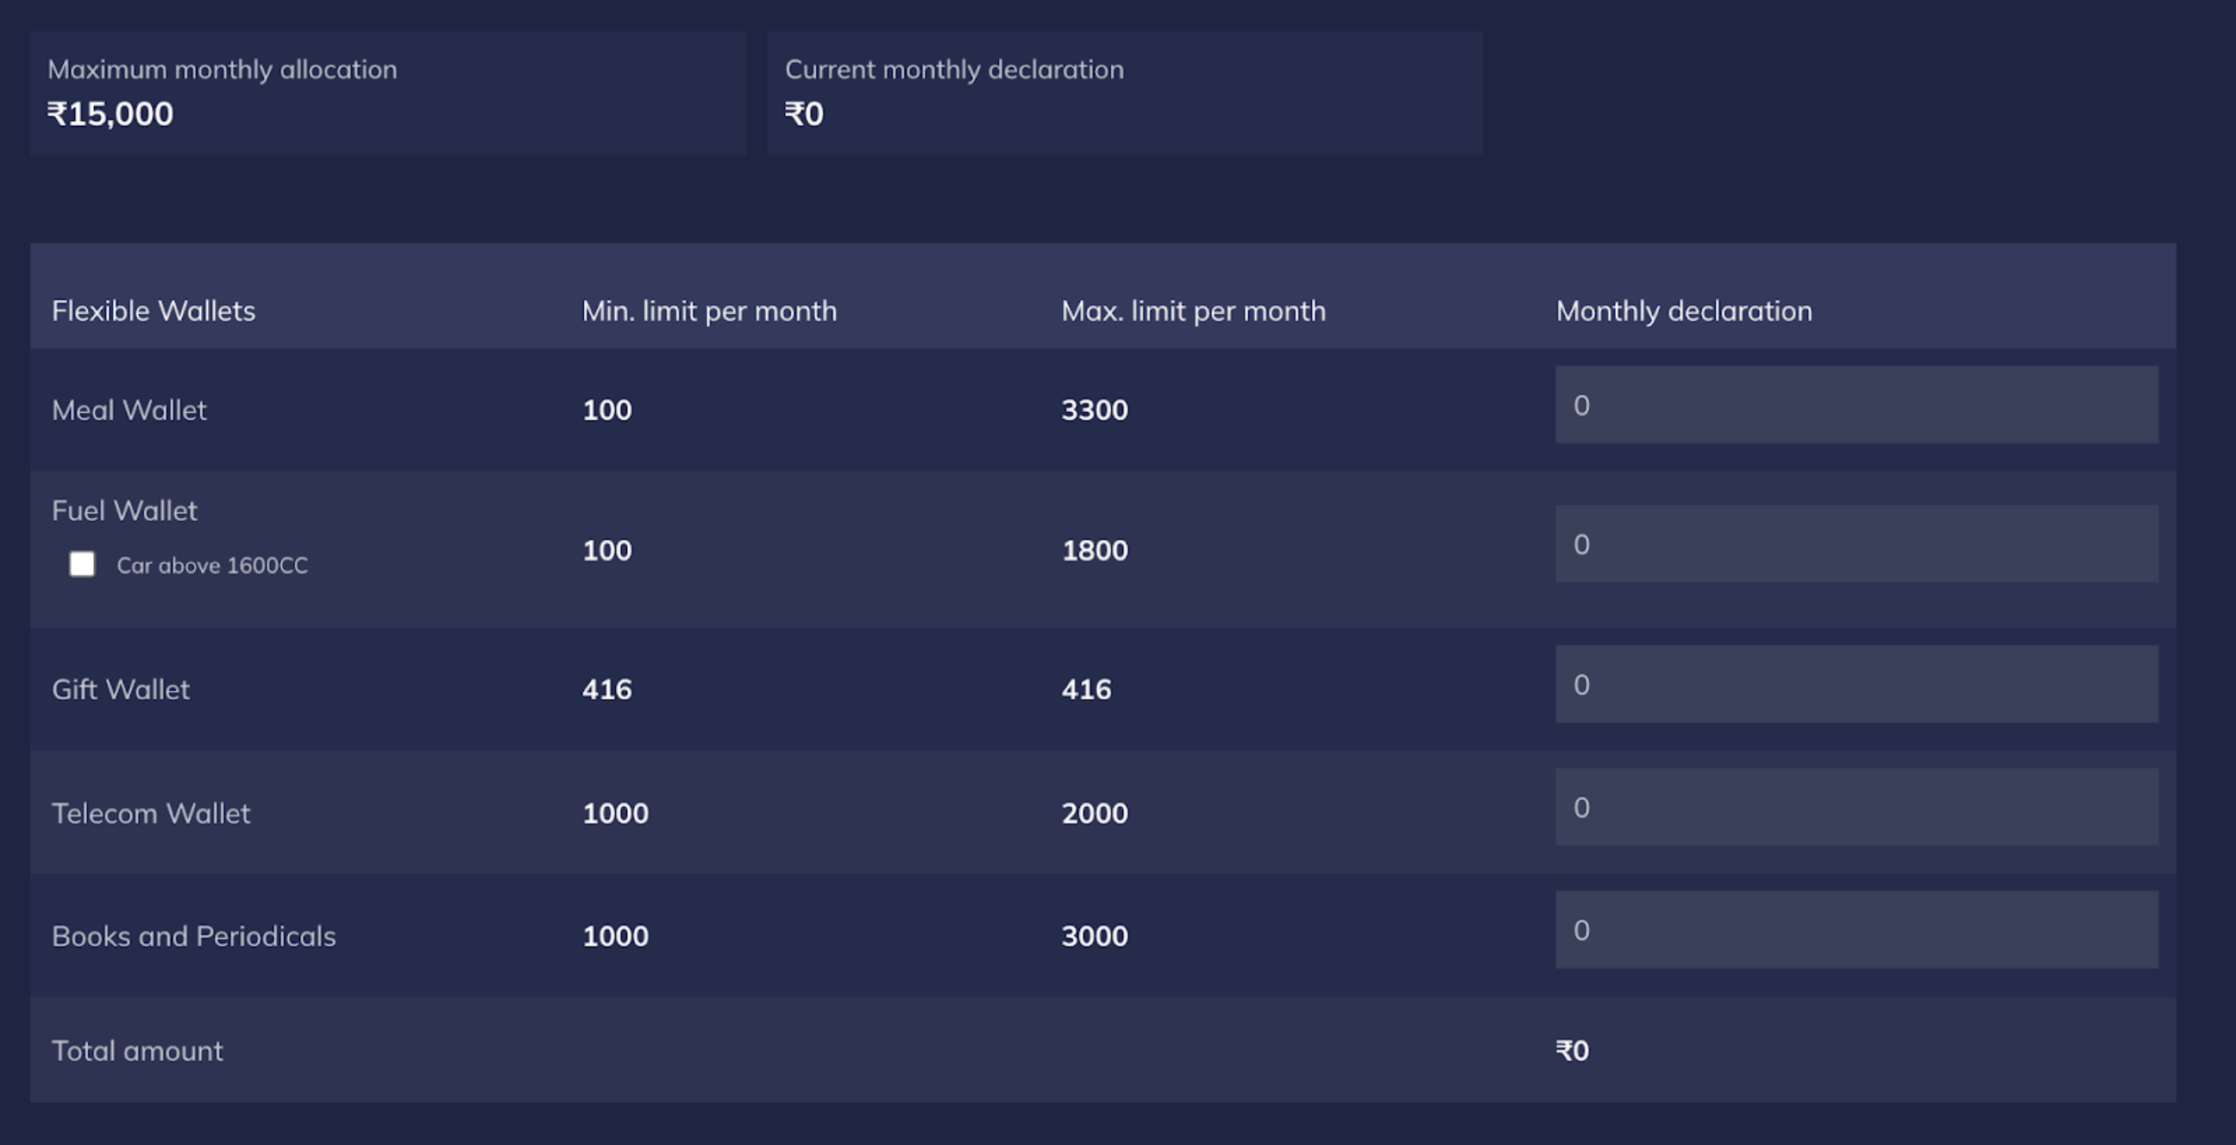The image size is (2236, 1145).
Task: Click the Current monthly declaration label
Action: coord(954,69)
